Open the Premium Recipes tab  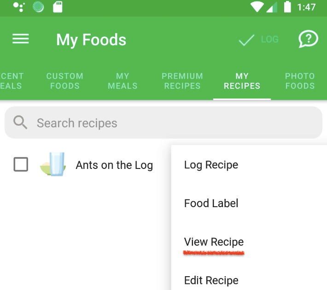pyautogui.click(x=182, y=81)
